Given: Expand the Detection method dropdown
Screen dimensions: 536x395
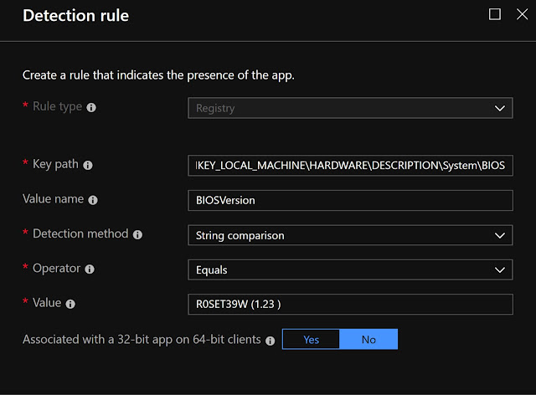Looking at the screenshot, I should coord(349,235).
